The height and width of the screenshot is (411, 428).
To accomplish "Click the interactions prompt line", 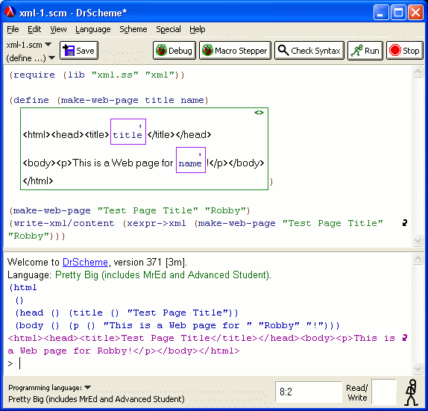I will point(14,364).
